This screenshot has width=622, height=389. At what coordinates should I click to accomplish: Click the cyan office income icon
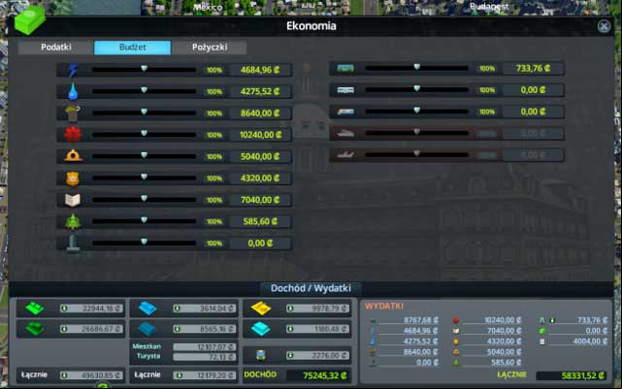[x=261, y=329]
